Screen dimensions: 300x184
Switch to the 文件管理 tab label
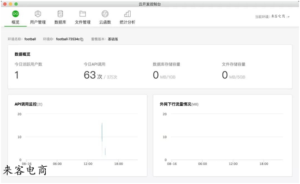click(82, 22)
